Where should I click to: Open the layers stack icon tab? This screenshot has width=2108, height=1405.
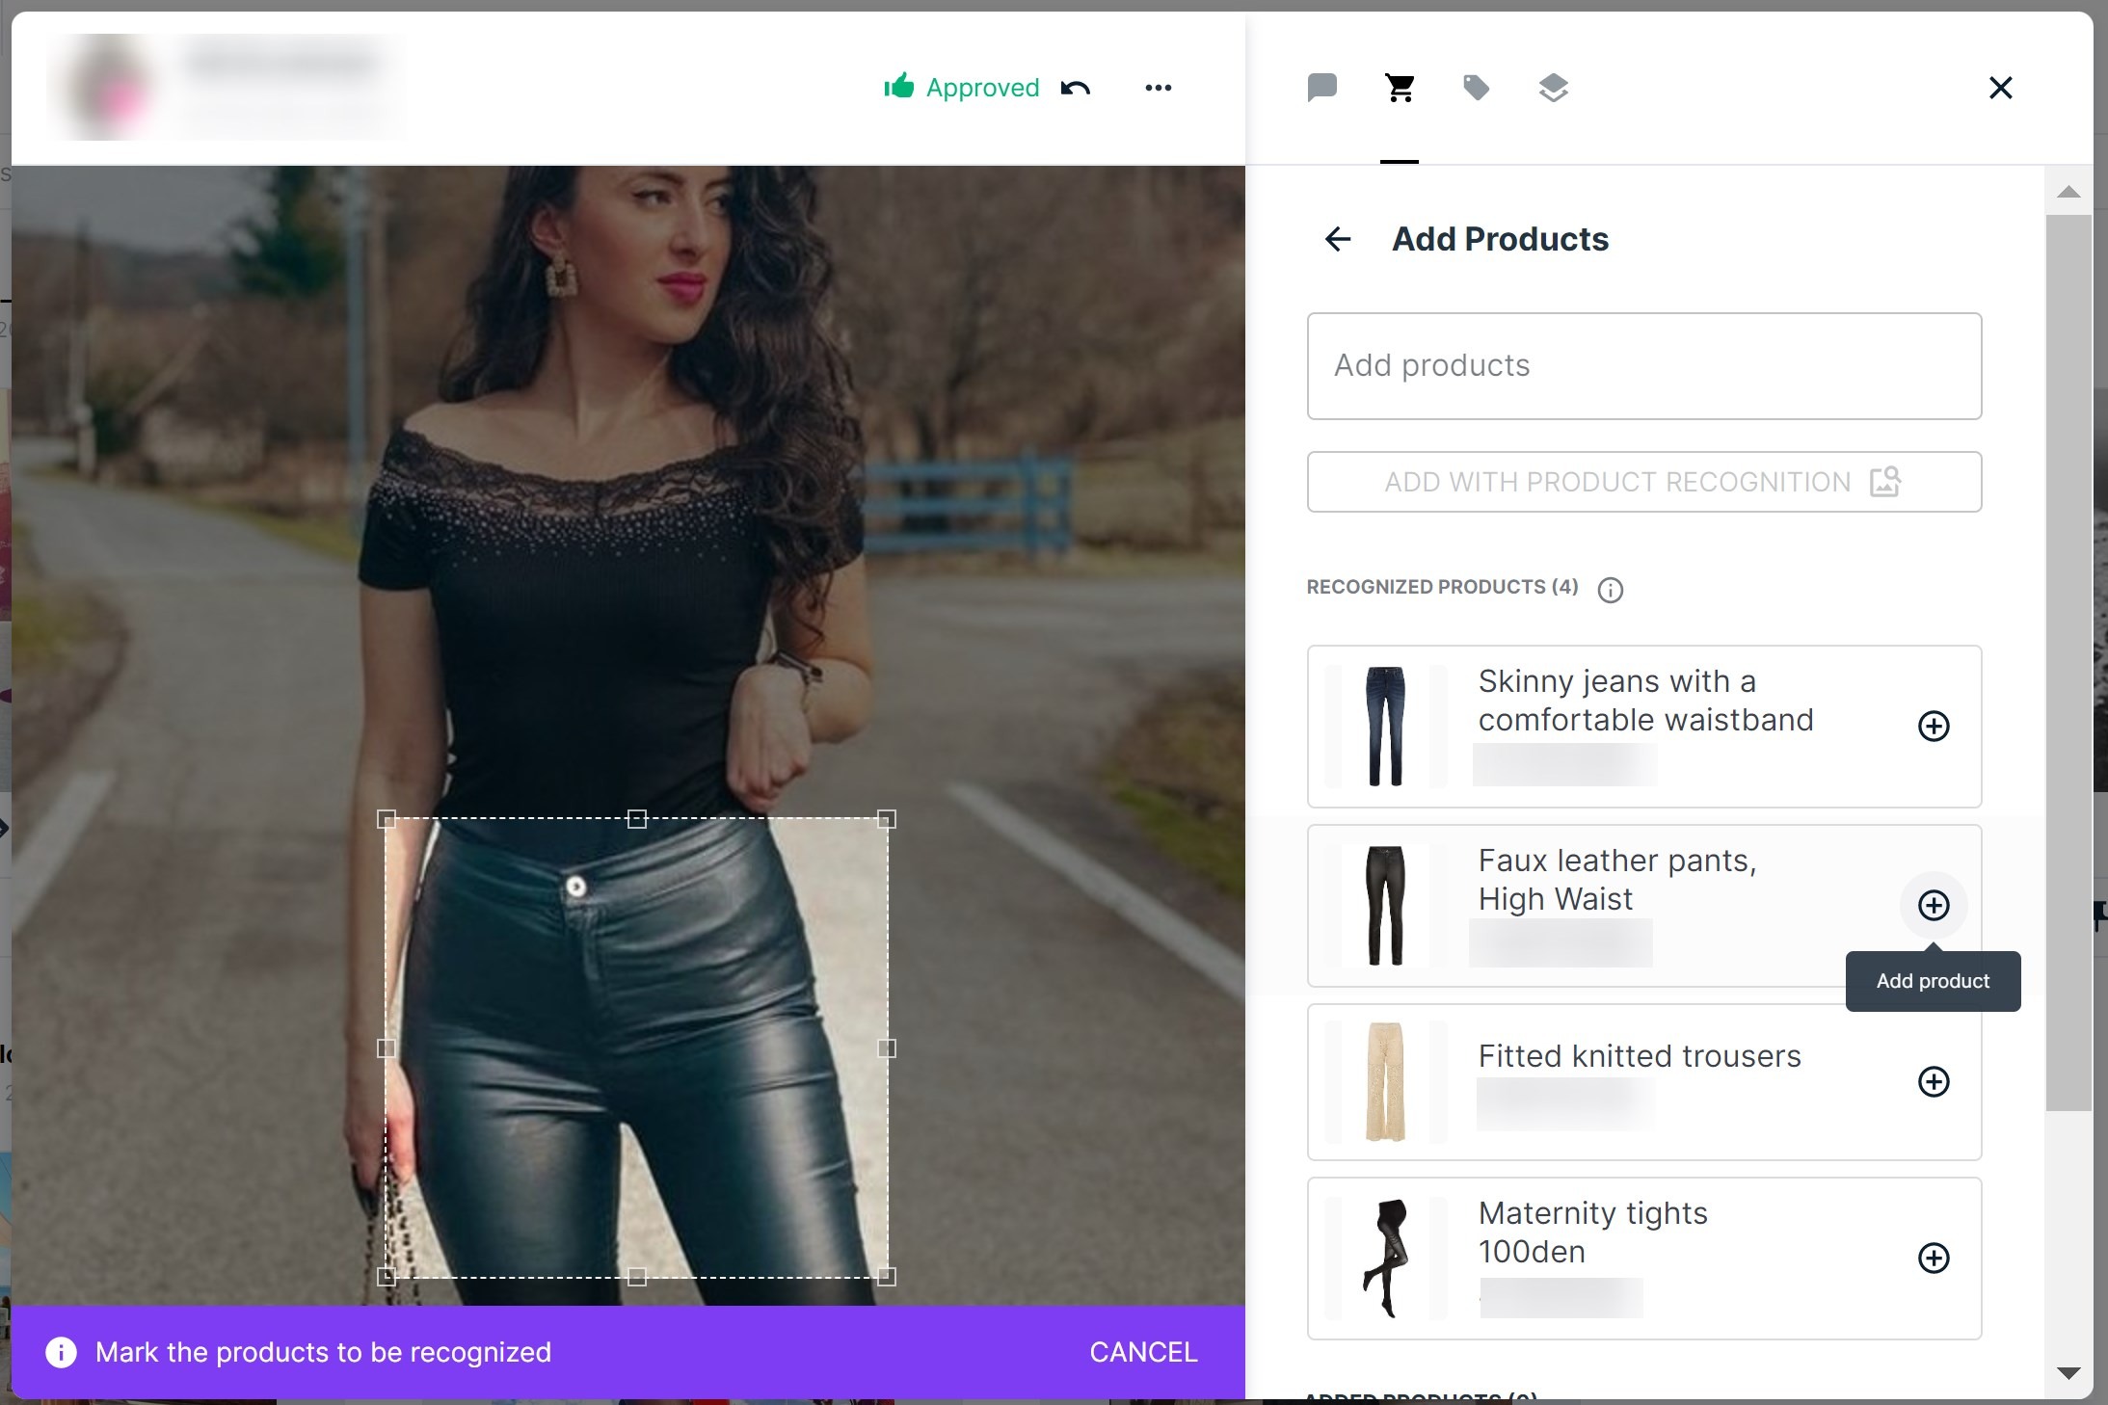[1553, 88]
